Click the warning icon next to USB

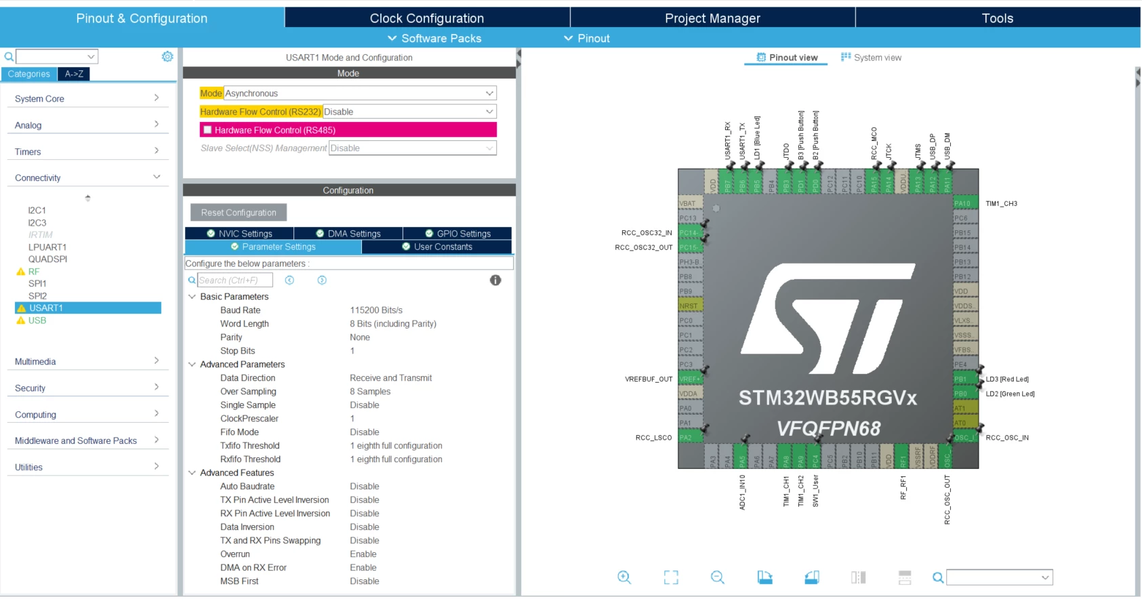click(x=20, y=320)
